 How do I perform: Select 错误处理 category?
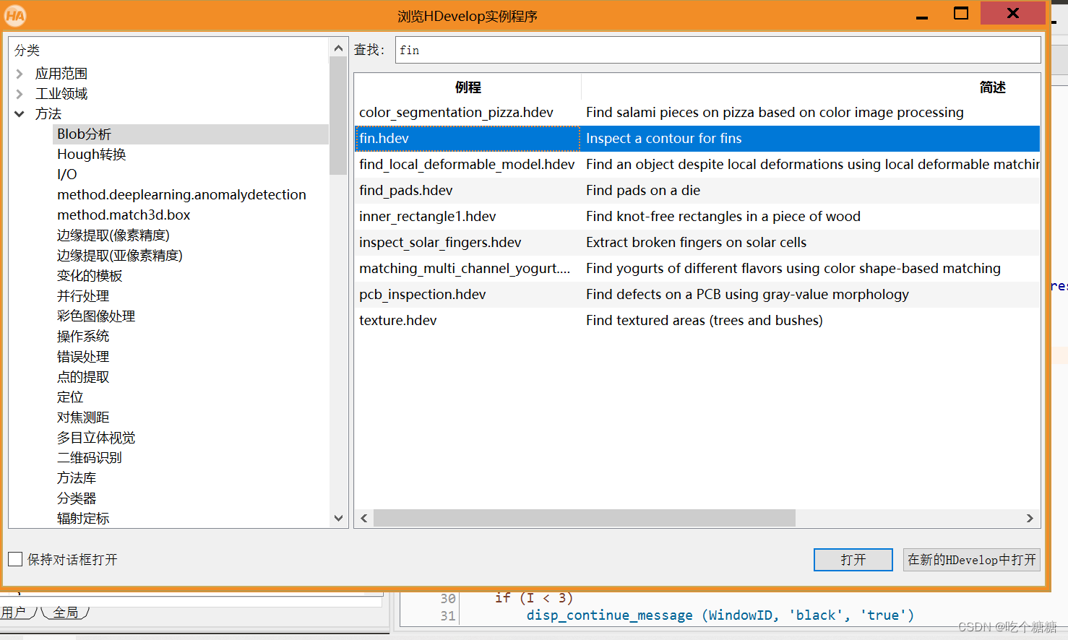(x=83, y=357)
